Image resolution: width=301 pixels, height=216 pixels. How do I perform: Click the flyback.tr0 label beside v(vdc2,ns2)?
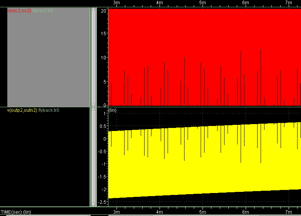[42, 11]
